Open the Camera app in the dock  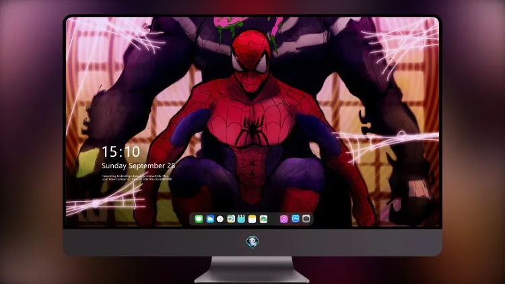(x=306, y=219)
